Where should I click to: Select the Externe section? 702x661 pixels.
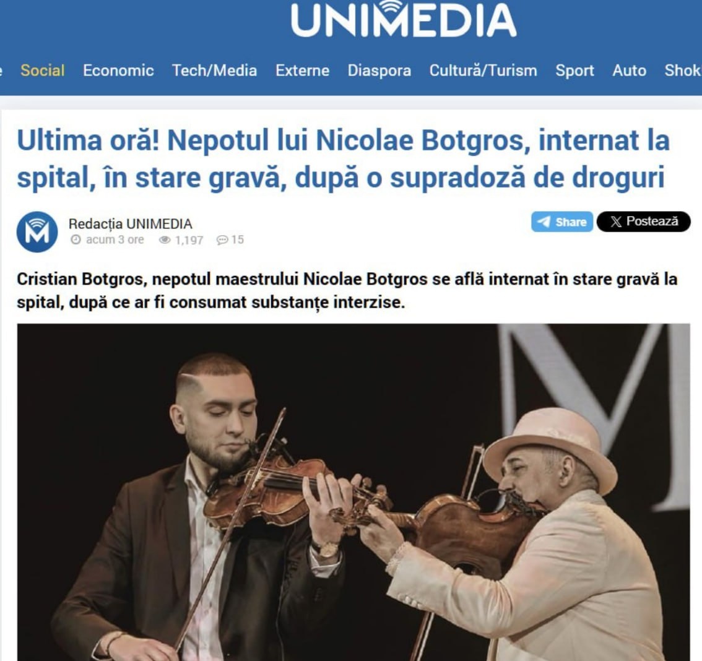[302, 71]
